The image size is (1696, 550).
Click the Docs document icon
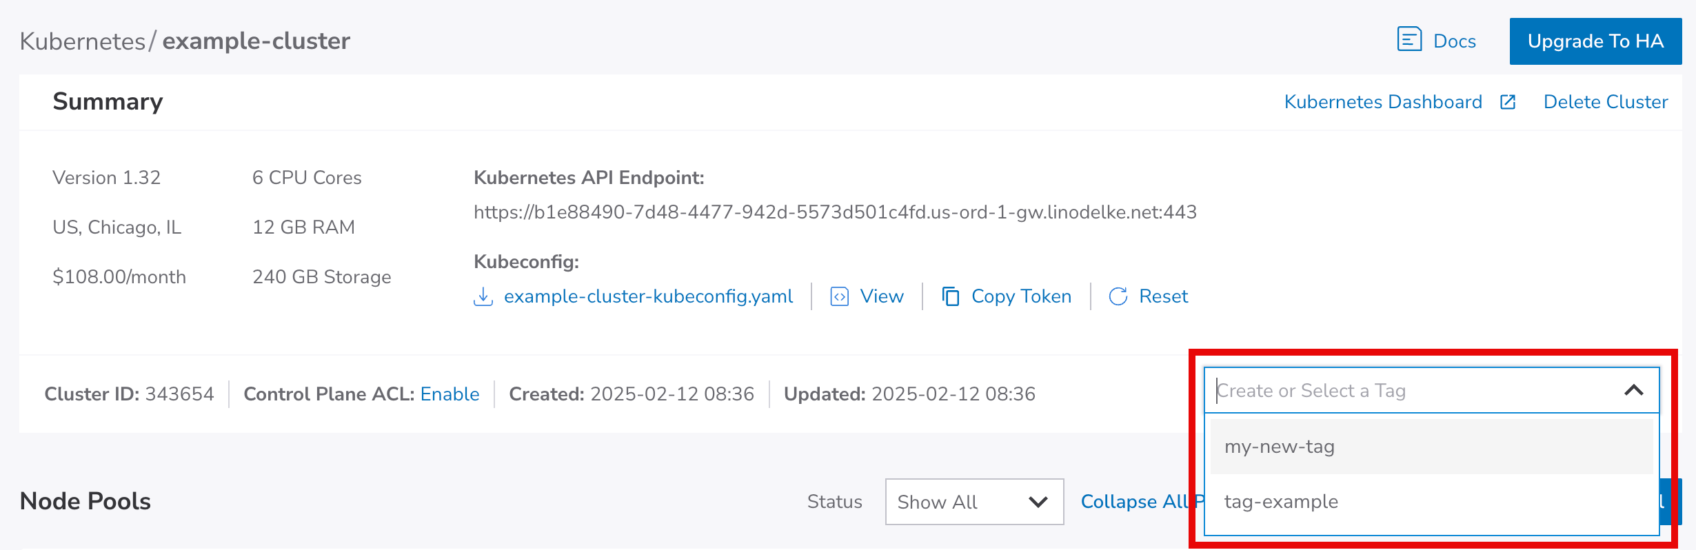pos(1409,39)
